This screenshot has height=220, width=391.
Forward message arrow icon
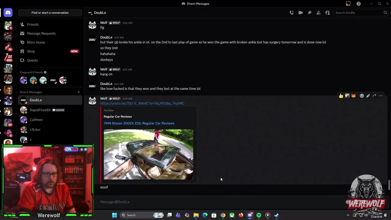pos(374,96)
